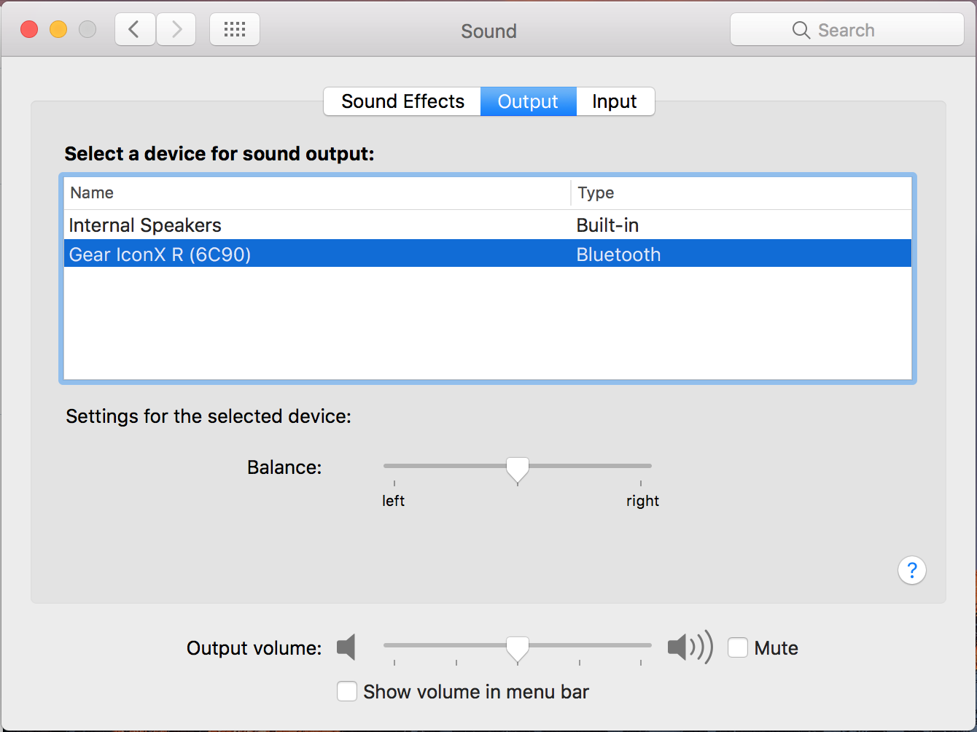The width and height of the screenshot is (977, 732).
Task: Click the Output volume slider knob
Action: point(518,647)
